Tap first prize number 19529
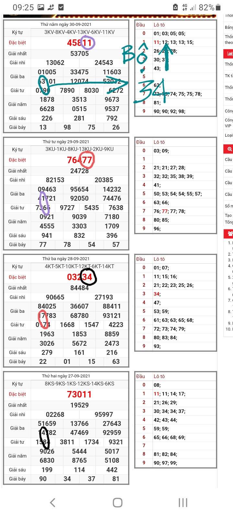233x517 pixels. [80, 405]
